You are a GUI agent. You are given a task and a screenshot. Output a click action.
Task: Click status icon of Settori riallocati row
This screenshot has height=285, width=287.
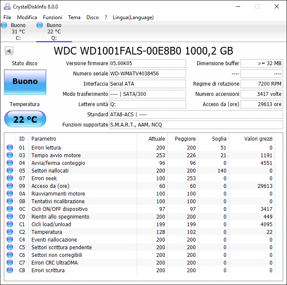(x=10, y=170)
